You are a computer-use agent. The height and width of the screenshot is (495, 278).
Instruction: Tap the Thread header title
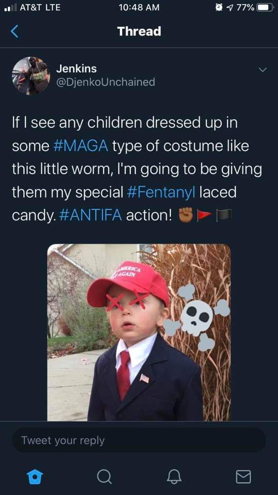click(x=139, y=31)
